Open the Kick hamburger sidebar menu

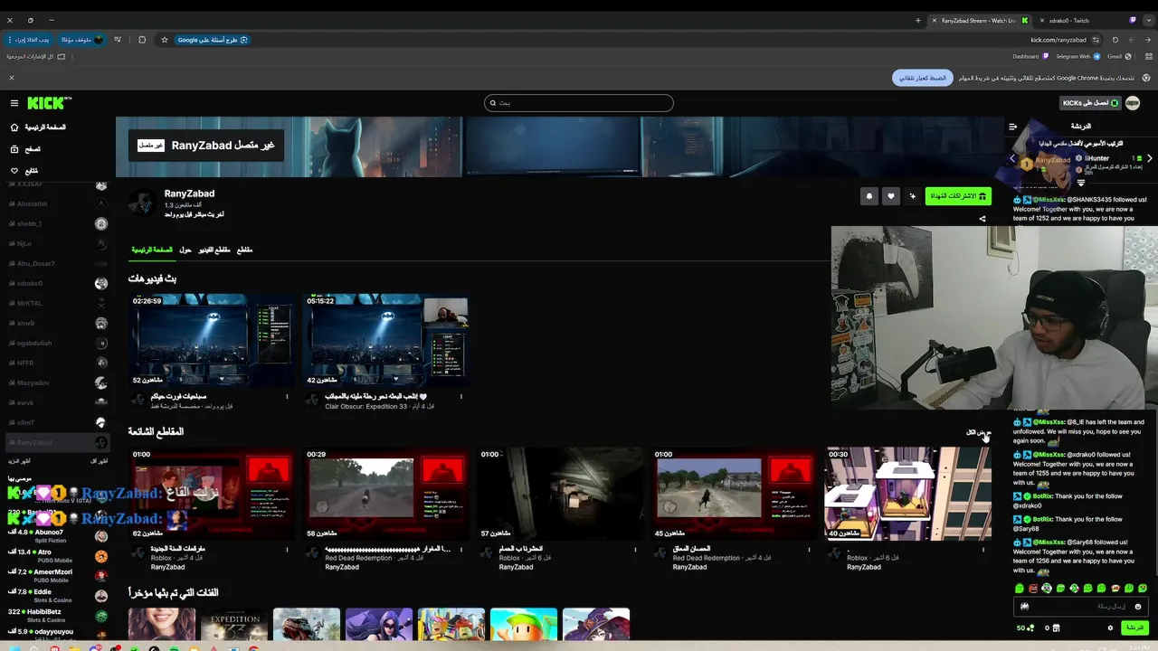click(x=14, y=103)
